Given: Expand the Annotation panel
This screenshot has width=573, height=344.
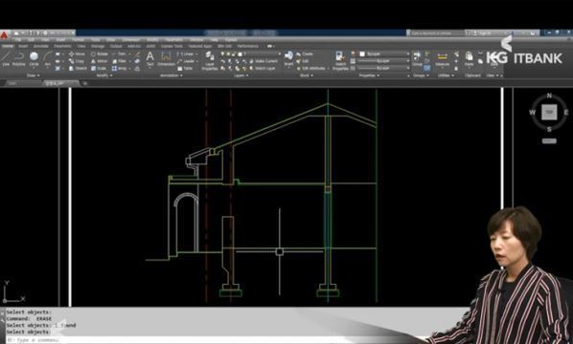Looking at the screenshot, I should (x=172, y=75).
